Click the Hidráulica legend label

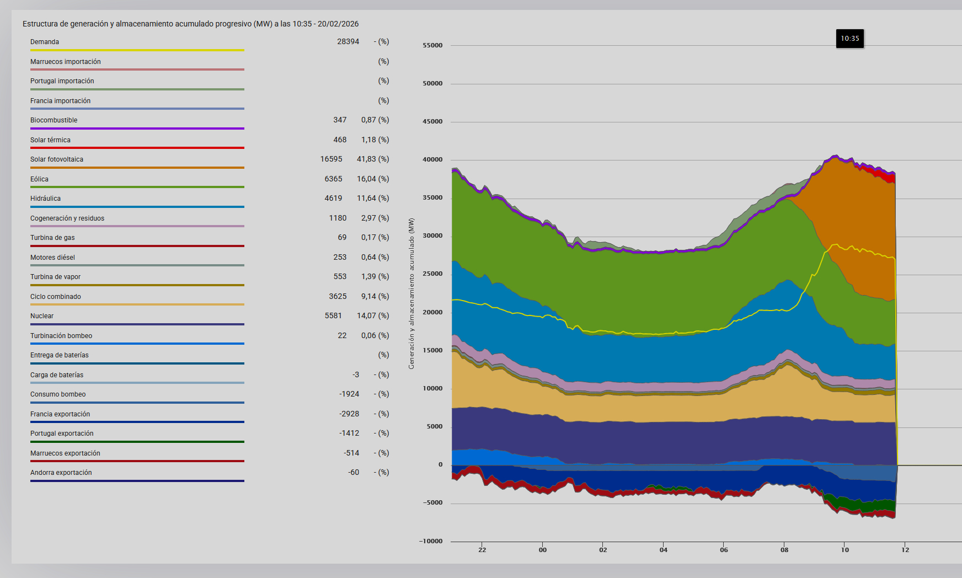(x=45, y=199)
